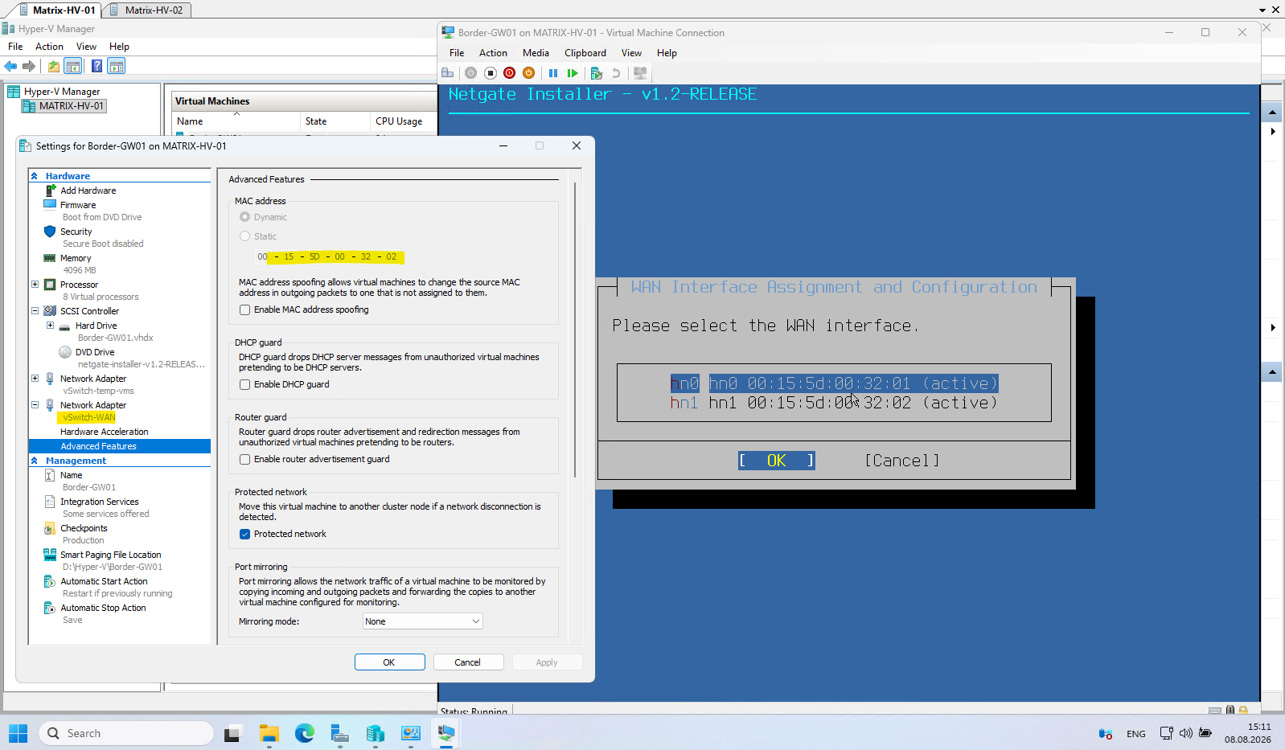Toggle Show/Hide Action Pane icon
The width and height of the screenshot is (1285, 750).
point(117,66)
